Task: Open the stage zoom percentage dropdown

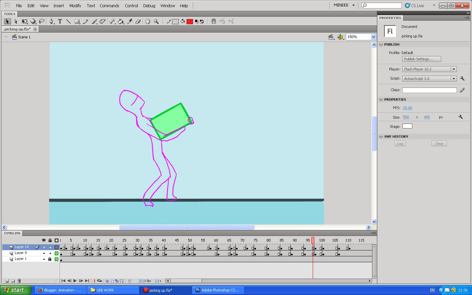Action: (373, 37)
